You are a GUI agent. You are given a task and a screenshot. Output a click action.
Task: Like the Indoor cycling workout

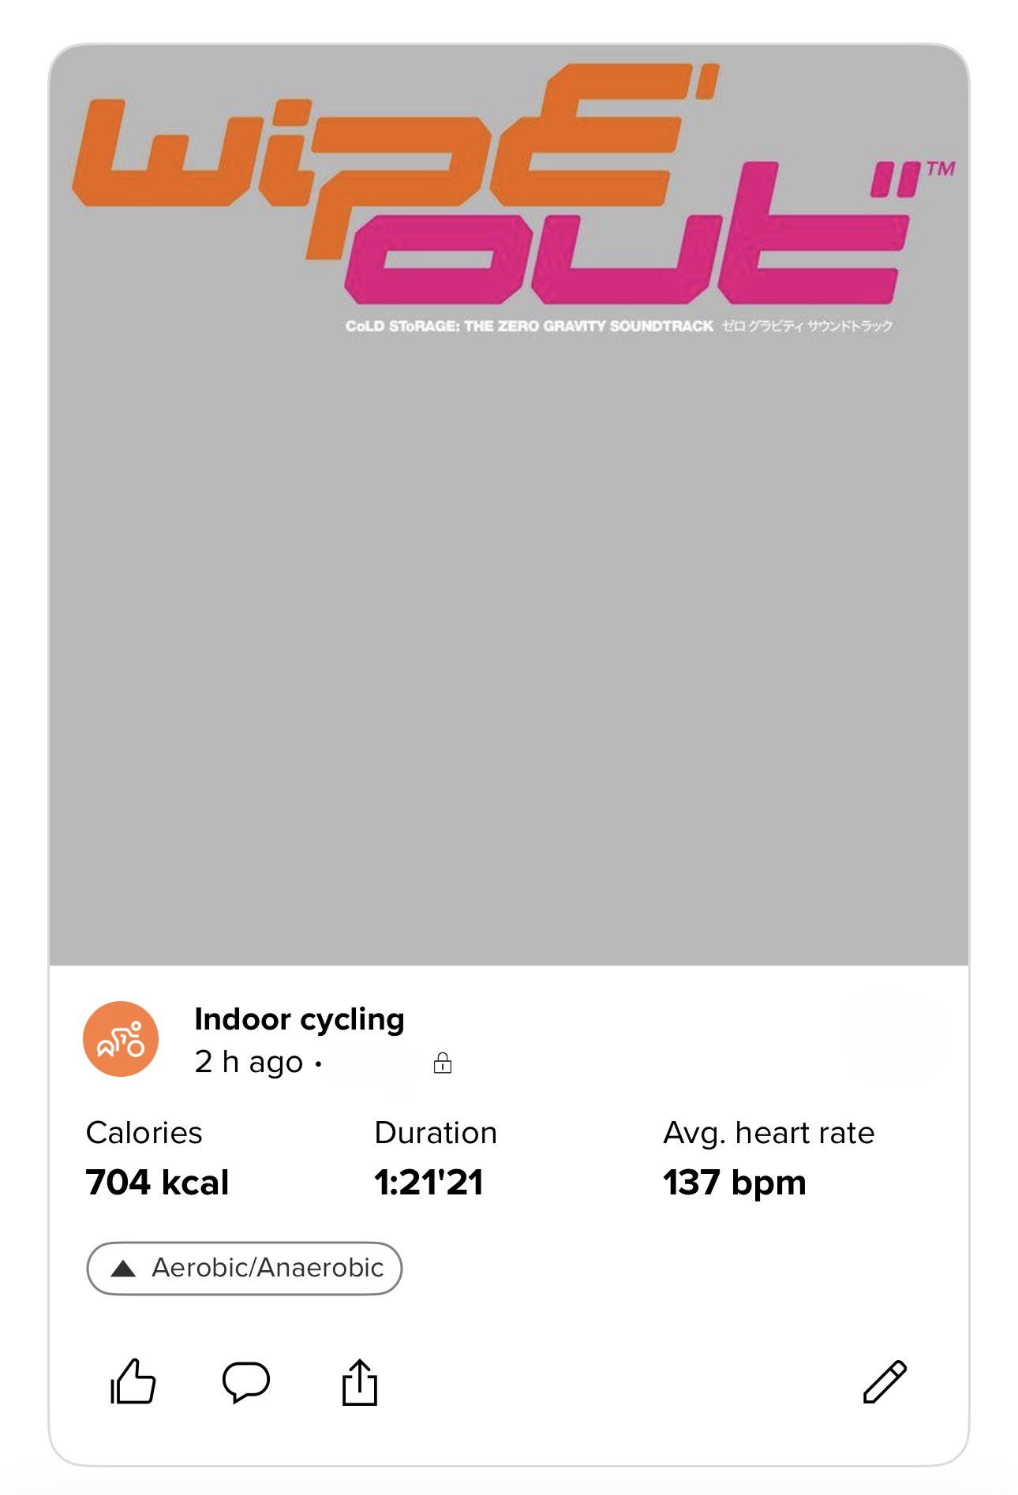pos(133,1382)
